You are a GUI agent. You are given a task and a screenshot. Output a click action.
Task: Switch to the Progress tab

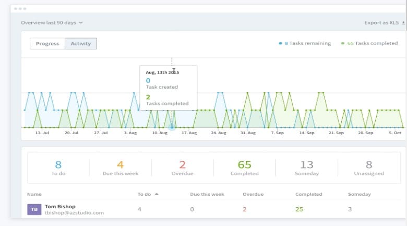tap(47, 43)
